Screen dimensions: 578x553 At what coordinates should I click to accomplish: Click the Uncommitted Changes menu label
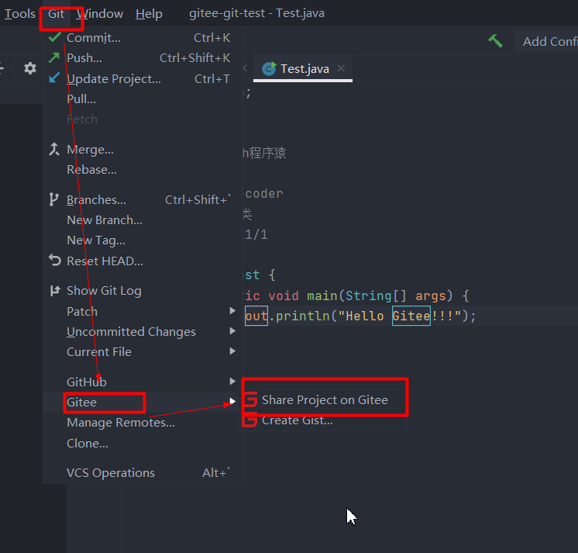(x=131, y=332)
